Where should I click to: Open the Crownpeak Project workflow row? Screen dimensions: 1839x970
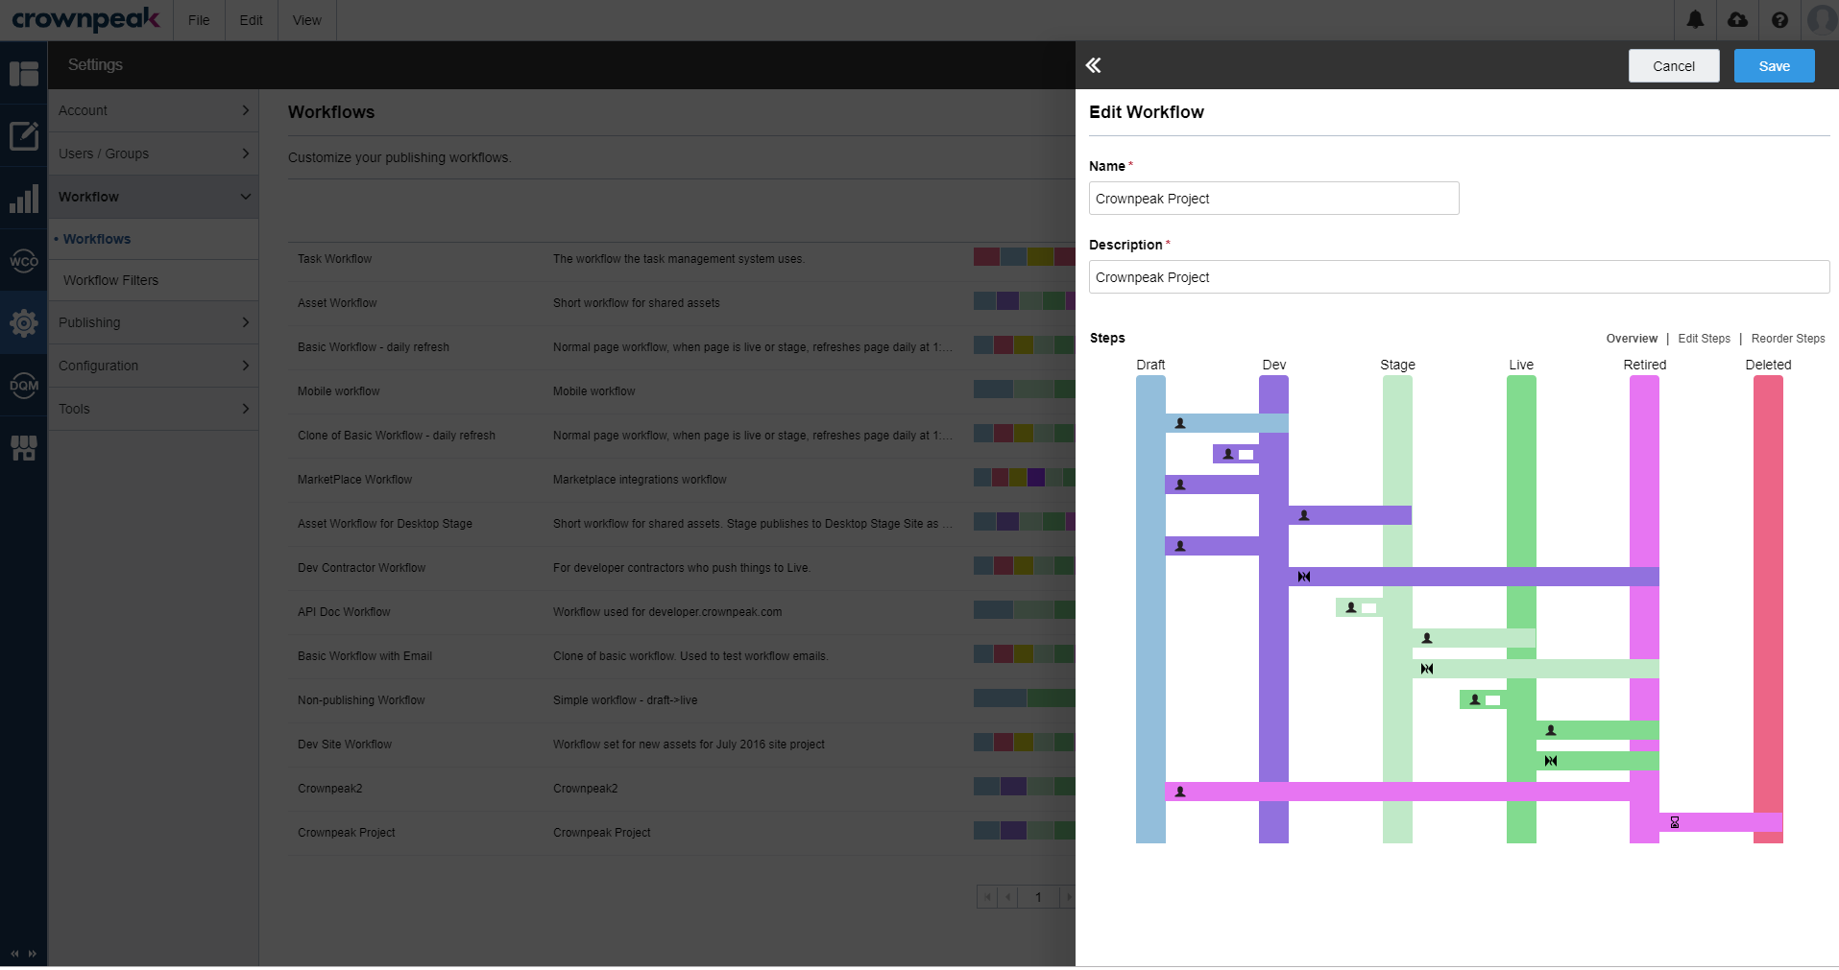pyautogui.click(x=682, y=833)
